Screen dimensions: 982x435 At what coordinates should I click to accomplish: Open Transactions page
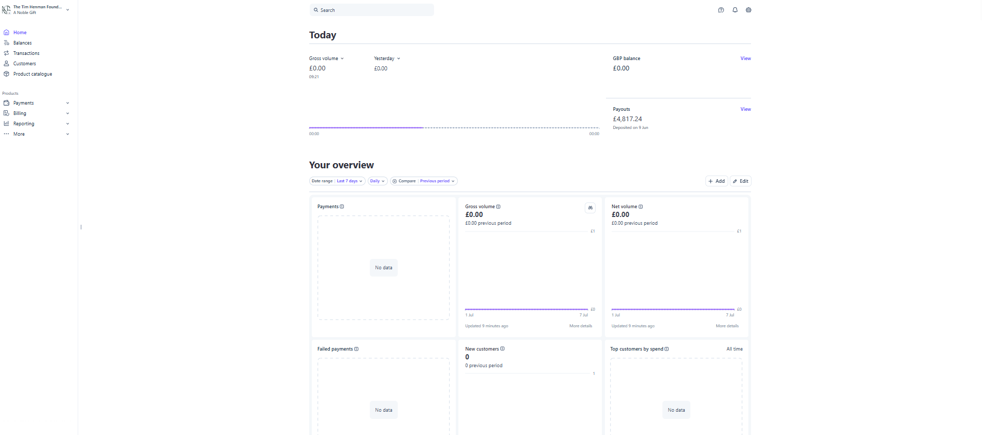[26, 53]
